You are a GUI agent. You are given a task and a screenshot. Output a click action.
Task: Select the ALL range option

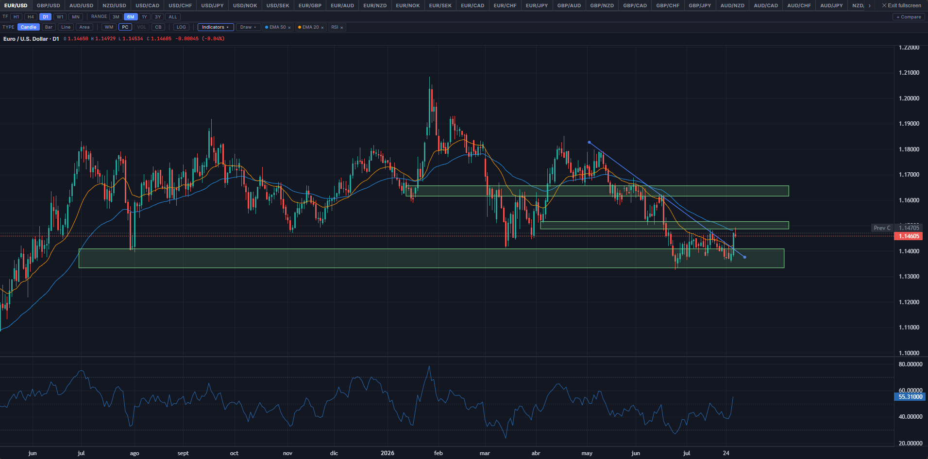coord(173,17)
